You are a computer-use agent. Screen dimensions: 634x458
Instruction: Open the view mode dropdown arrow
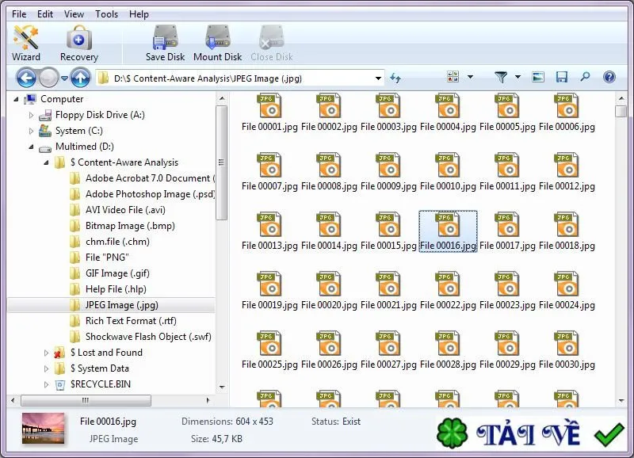[x=470, y=76]
